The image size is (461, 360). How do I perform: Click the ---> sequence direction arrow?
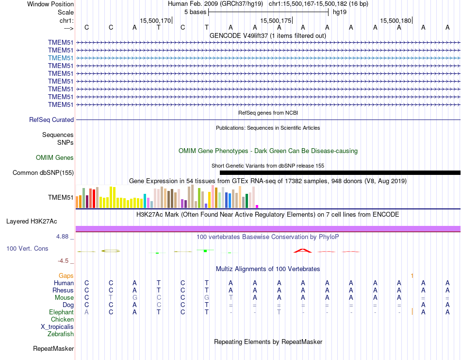tap(69, 28)
